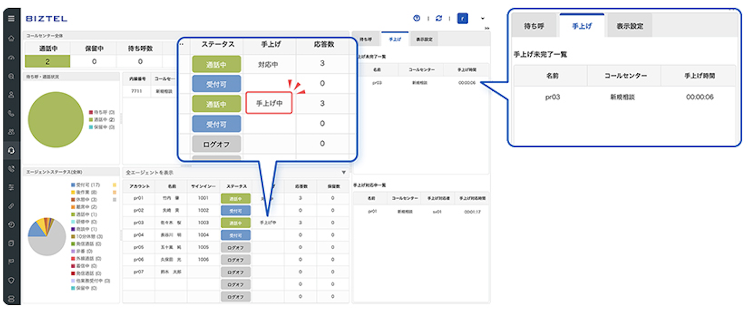Click the 保留中 header in the call center summary
Viewport: 751px width, 312px height.
(x=94, y=48)
